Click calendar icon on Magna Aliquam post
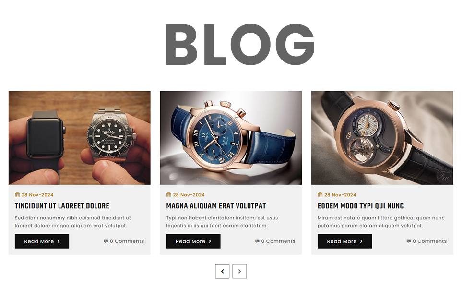The width and height of the screenshot is (463, 288). tap(169, 195)
